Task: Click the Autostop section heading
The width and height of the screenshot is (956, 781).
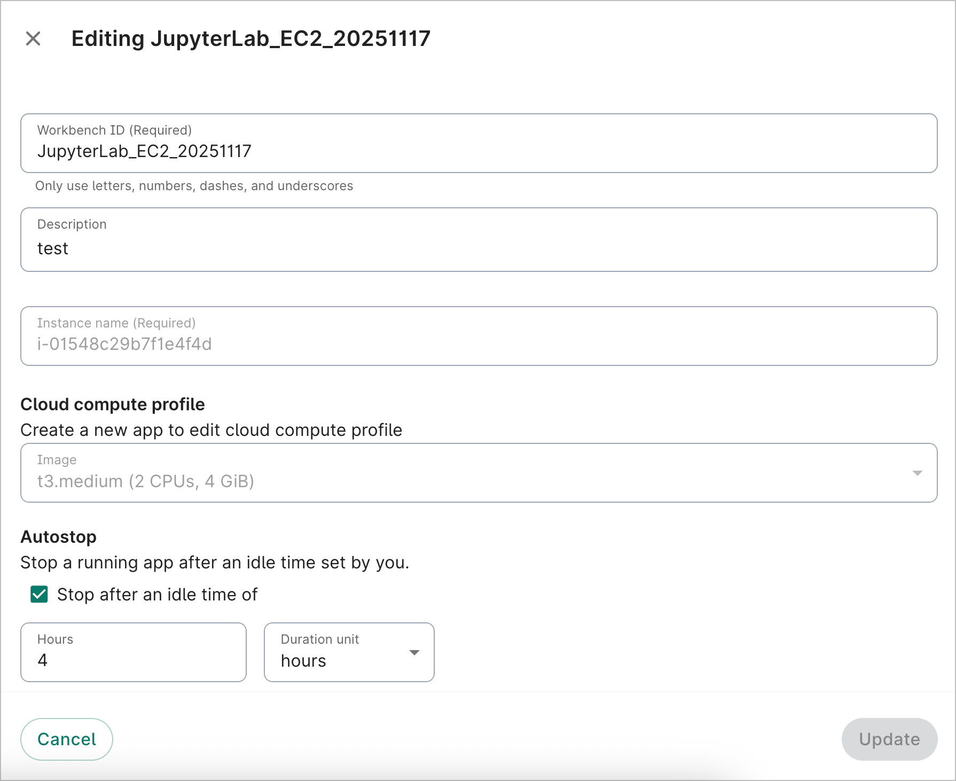Action: click(x=58, y=536)
